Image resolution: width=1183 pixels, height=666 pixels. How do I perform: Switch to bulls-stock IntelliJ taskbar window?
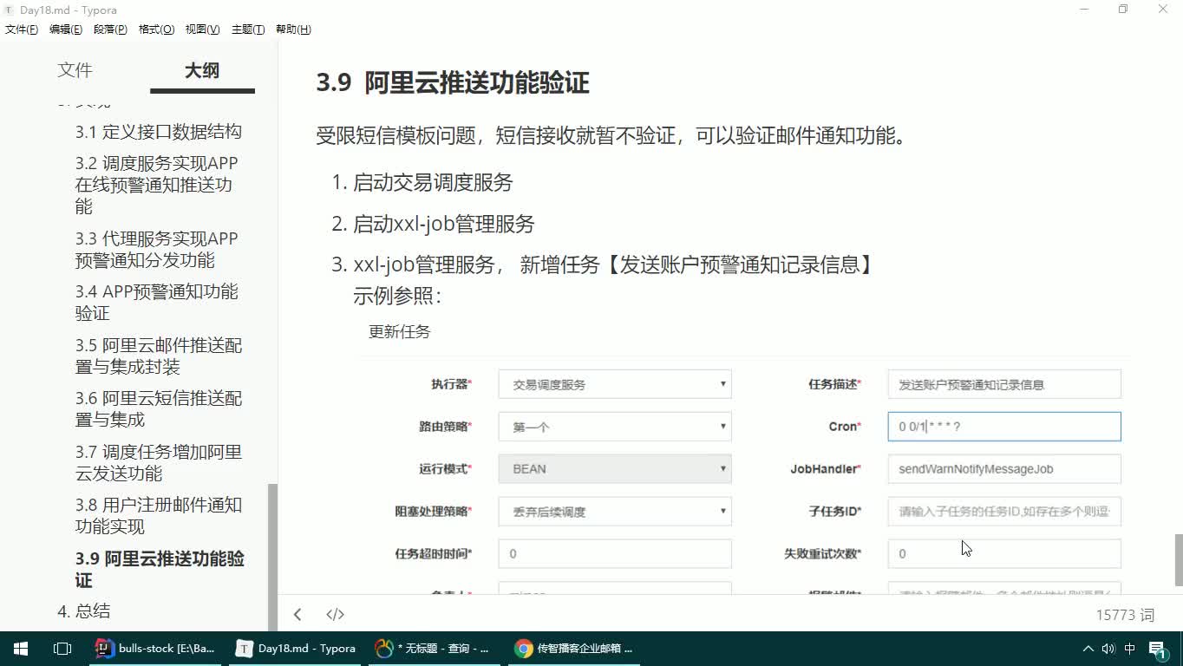[x=156, y=649]
